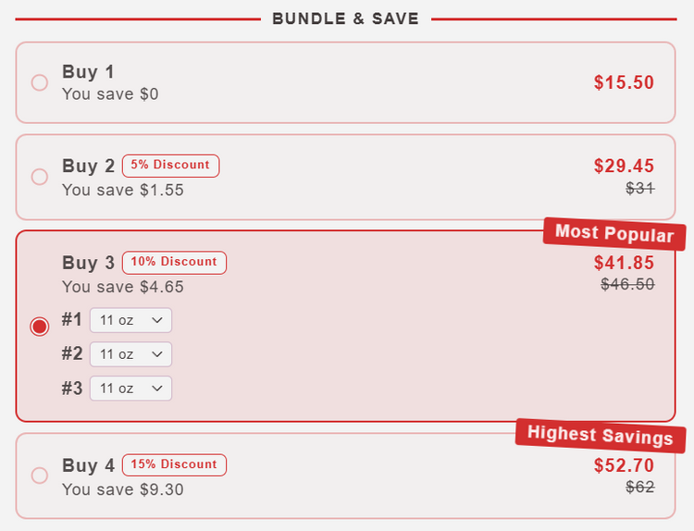
Task: Select the Buy 2 radio button
Action: coord(40,177)
